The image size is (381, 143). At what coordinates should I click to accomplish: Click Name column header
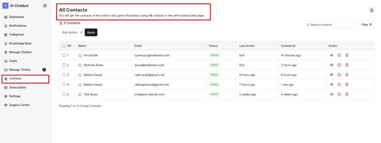pos(82,46)
